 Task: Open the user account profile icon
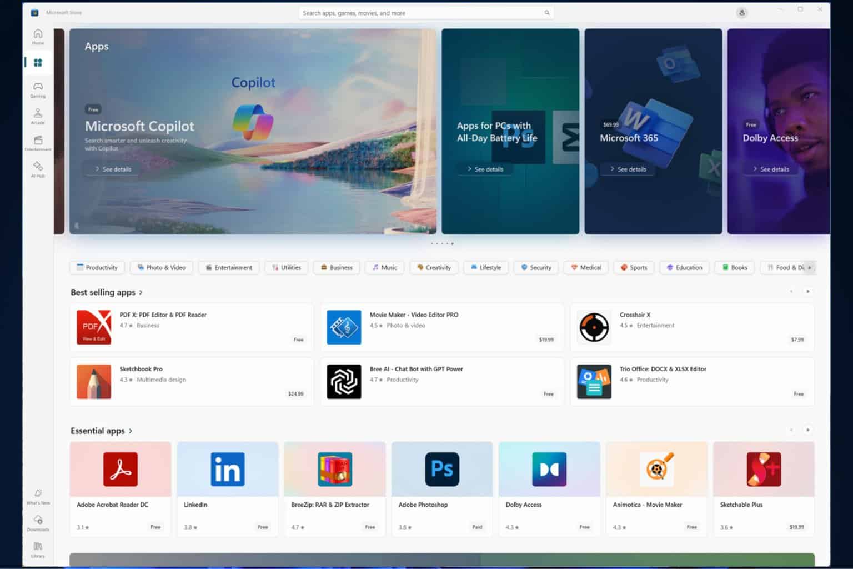click(741, 13)
